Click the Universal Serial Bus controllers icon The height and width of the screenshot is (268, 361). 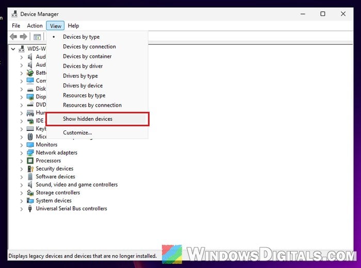coord(30,209)
